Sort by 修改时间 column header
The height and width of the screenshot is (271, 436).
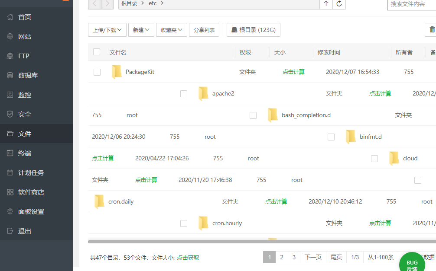(329, 52)
